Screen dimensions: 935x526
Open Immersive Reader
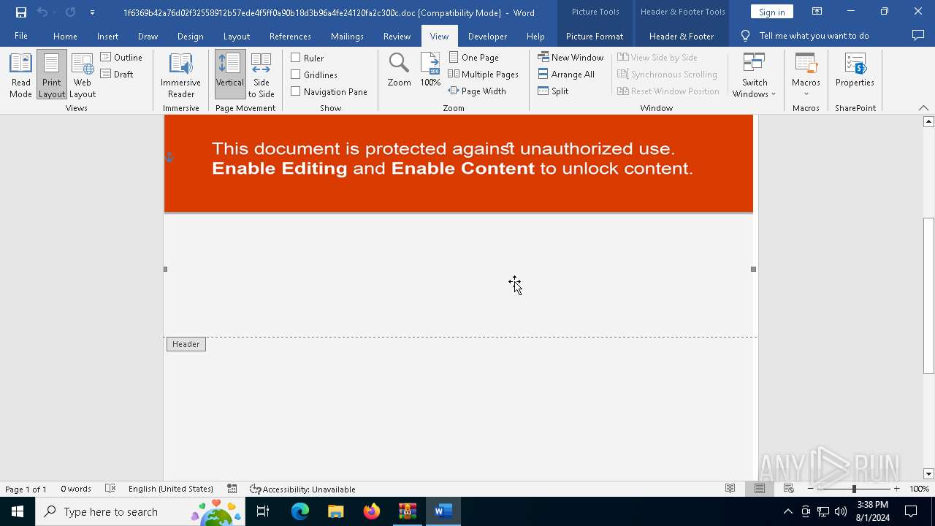pos(180,75)
